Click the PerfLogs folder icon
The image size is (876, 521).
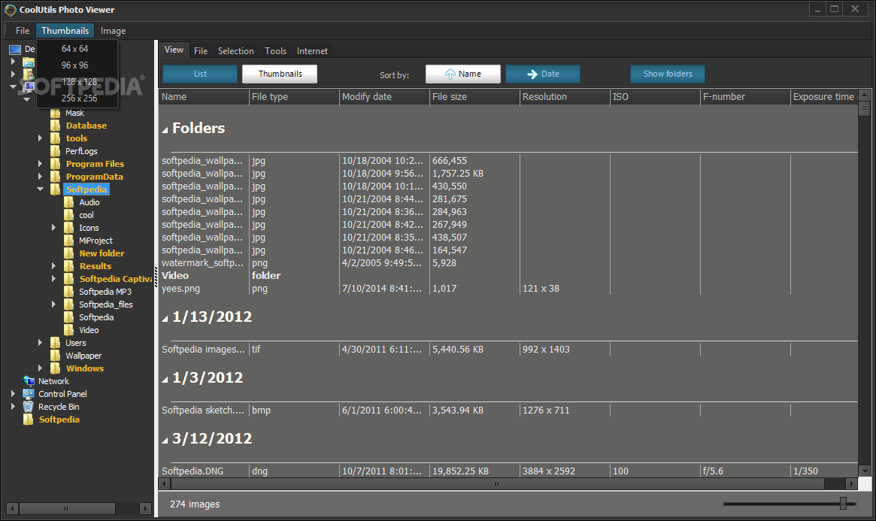point(56,151)
